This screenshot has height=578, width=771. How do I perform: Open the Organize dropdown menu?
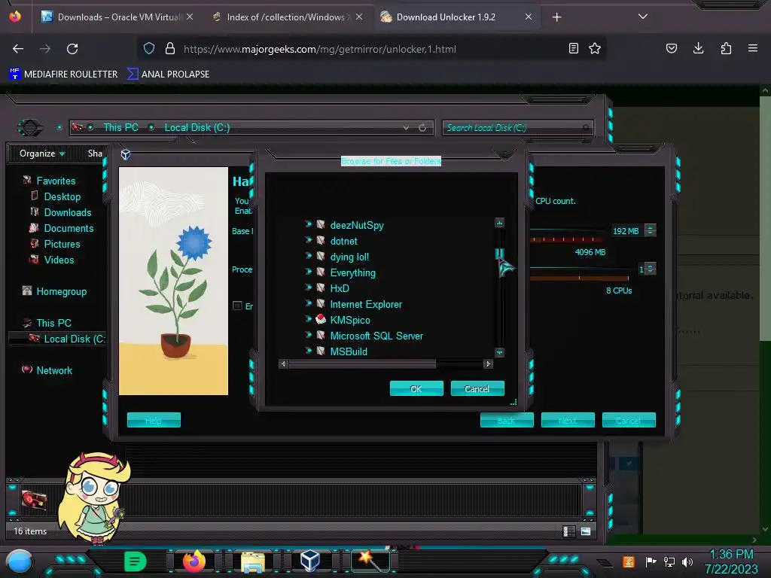(x=42, y=154)
